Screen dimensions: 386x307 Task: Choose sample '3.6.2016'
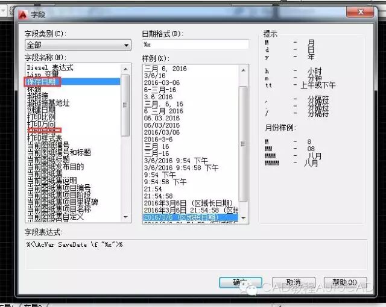[x=158, y=97]
